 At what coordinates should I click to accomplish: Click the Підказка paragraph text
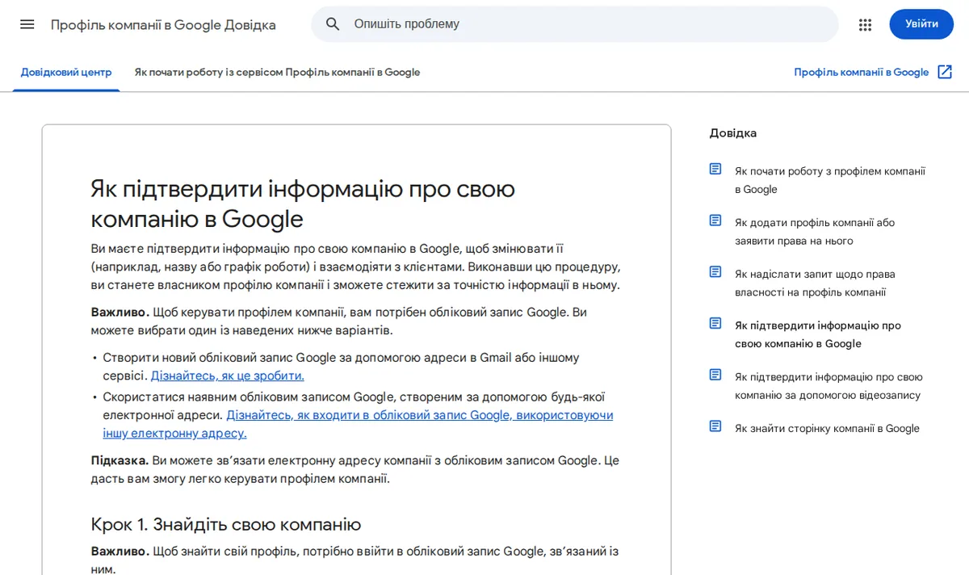[x=355, y=469]
